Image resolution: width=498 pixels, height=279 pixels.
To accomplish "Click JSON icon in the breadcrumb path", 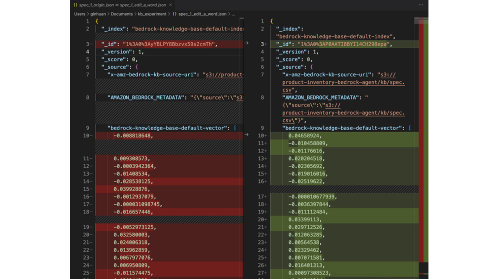I will [175, 14].
